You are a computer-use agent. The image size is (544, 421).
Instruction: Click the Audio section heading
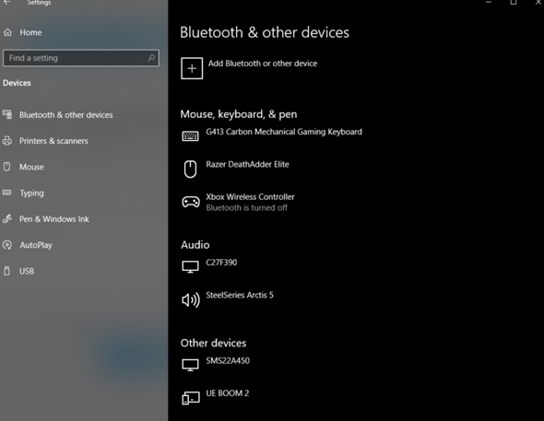coord(195,245)
